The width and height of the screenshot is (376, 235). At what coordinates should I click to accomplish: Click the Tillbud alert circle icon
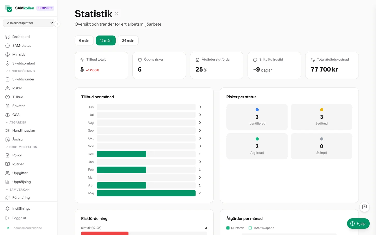(8, 97)
